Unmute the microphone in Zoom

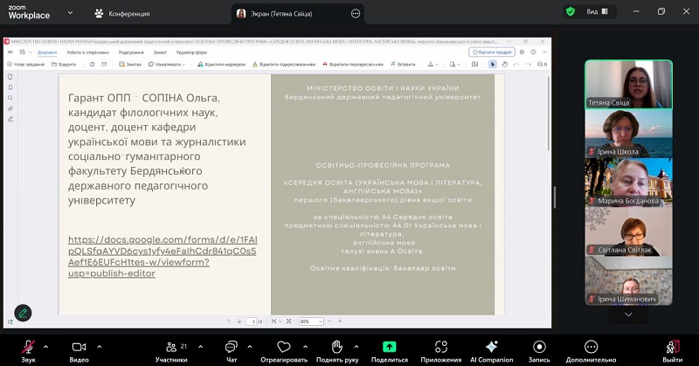click(x=28, y=346)
